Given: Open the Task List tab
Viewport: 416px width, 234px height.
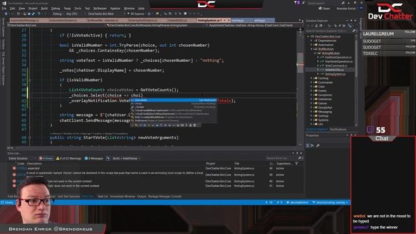Looking at the screenshot, I should pyautogui.click(x=103, y=196).
